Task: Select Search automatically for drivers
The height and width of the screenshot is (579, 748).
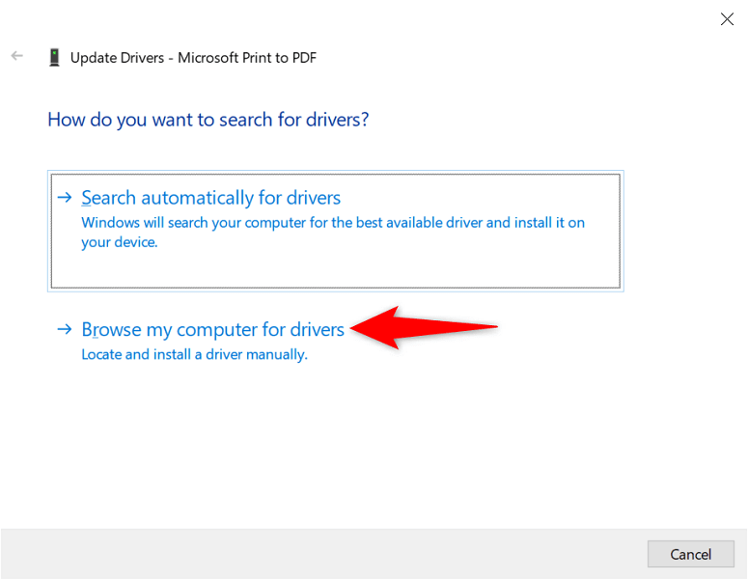Action: click(x=210, y=198)
